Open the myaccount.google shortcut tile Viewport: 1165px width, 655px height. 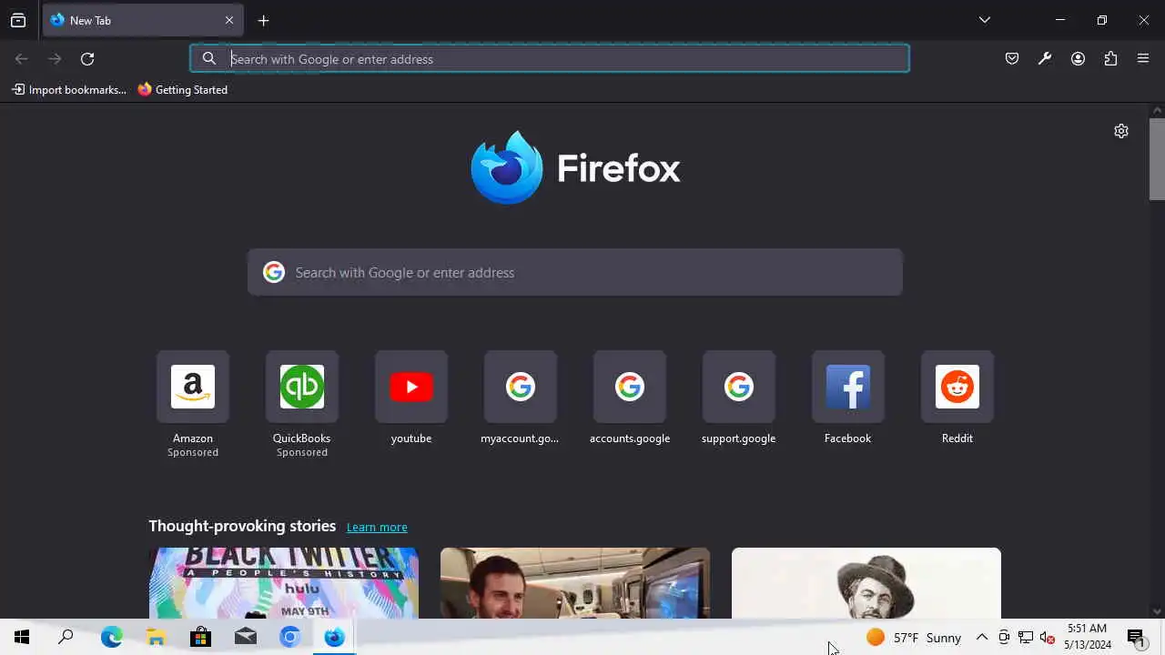click(521, 398)
